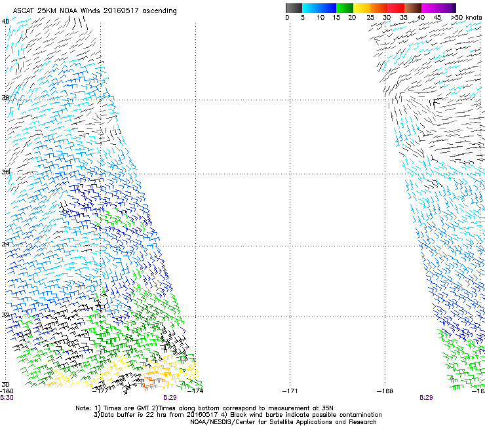Click the ASCAT 25KM NOAA Winds title
The image size is (485, 426).
(94, 11)
